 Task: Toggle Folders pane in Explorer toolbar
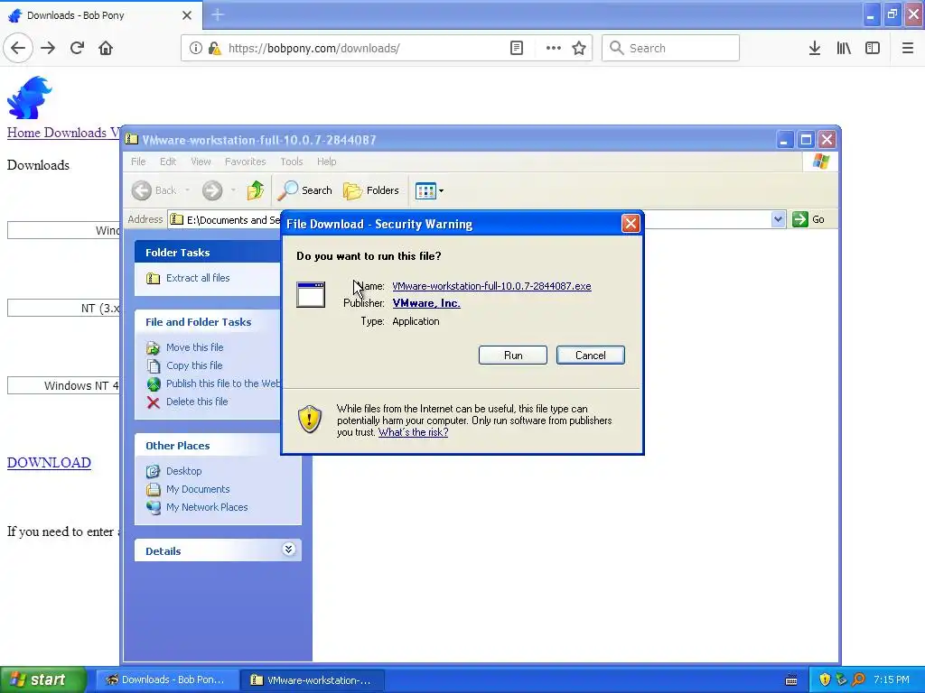[371, 189]
